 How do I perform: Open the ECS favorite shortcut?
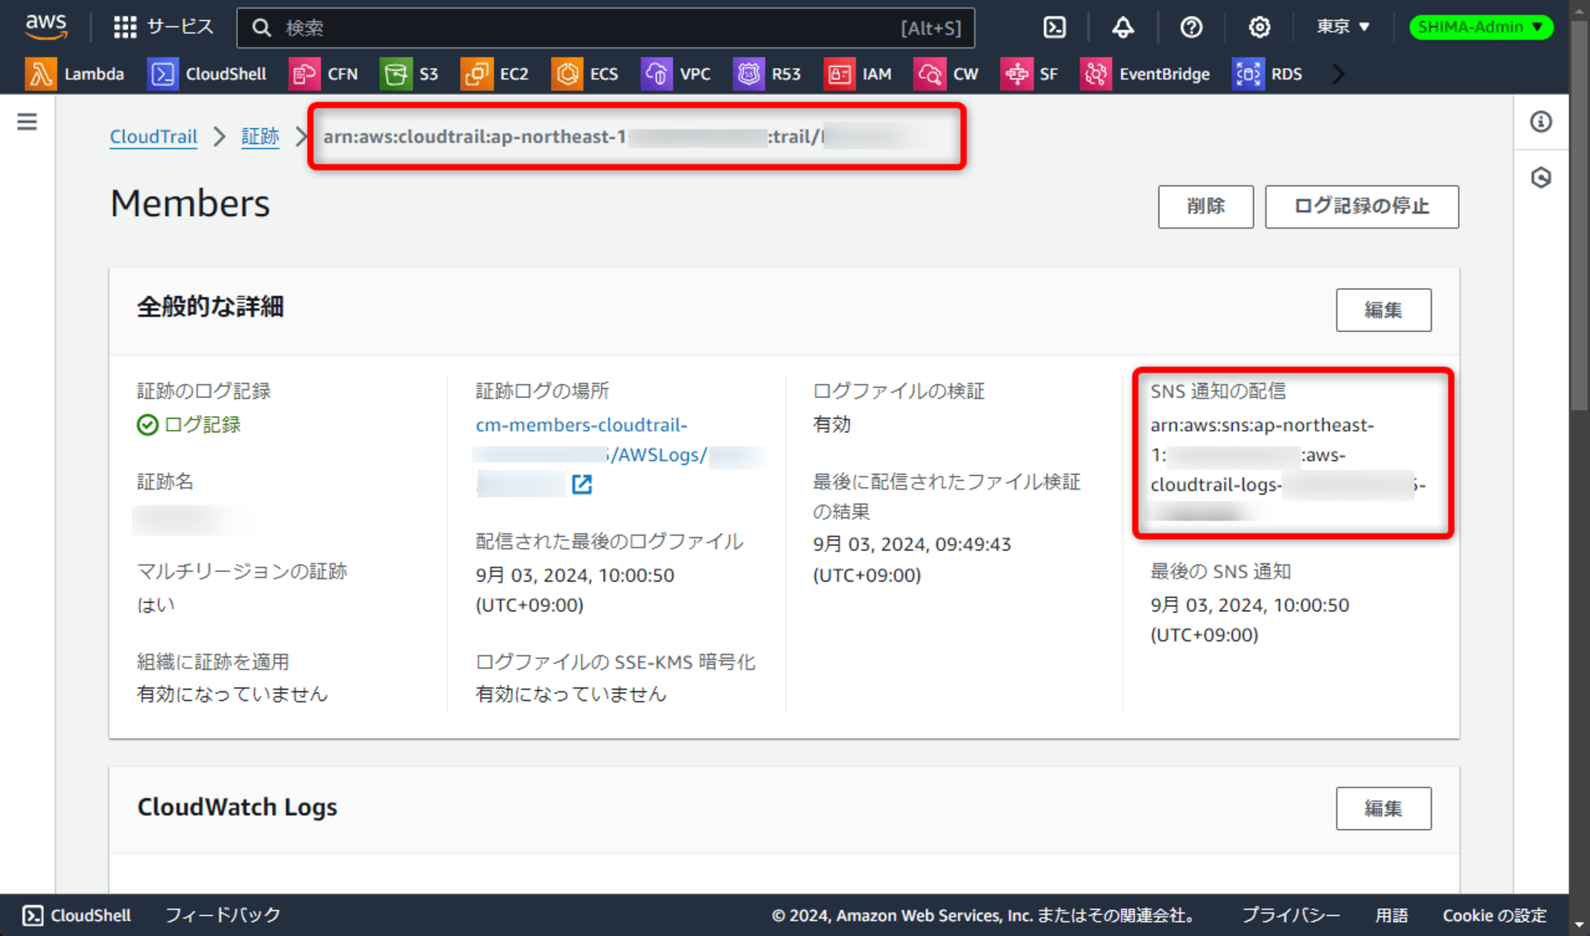pos(585,74)
